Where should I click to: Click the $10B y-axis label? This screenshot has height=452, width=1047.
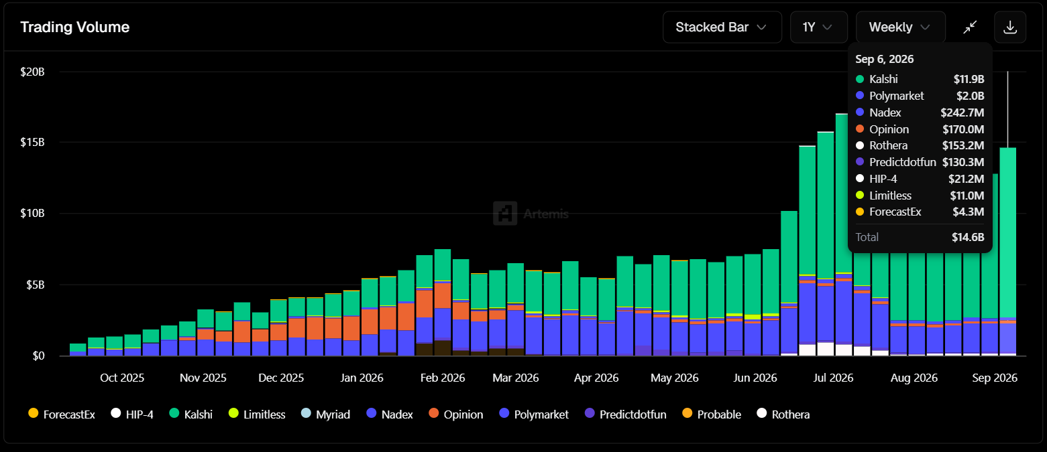point(32,214)
